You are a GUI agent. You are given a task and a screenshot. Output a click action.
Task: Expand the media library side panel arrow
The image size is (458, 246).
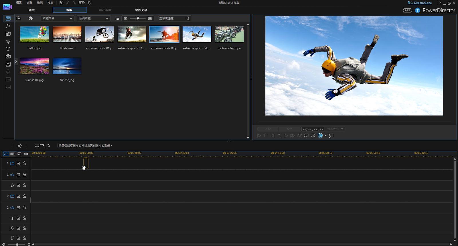(x=16, y=61)
